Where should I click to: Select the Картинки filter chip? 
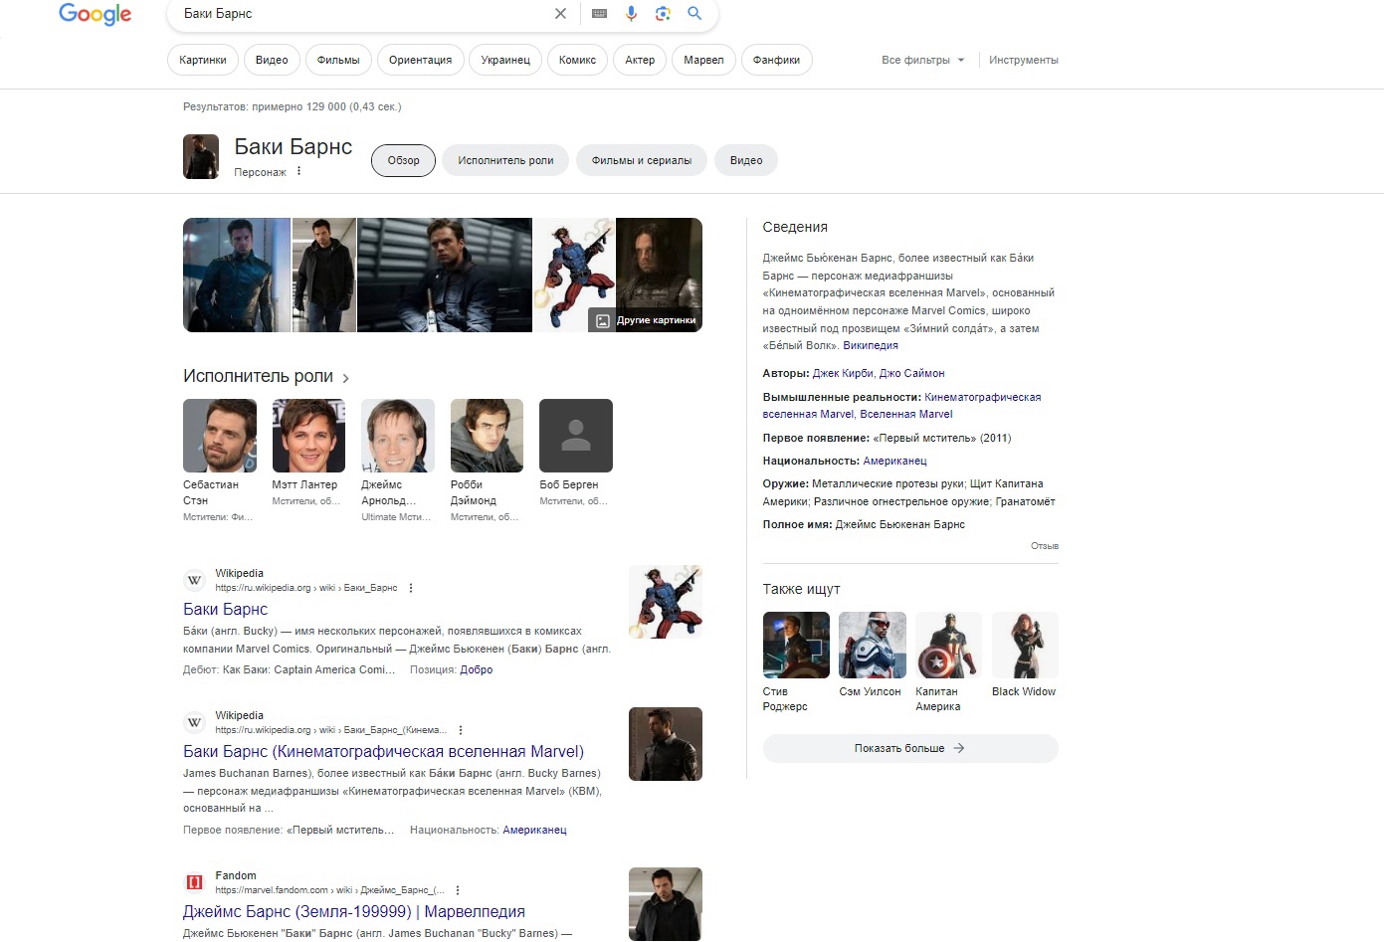203,60
